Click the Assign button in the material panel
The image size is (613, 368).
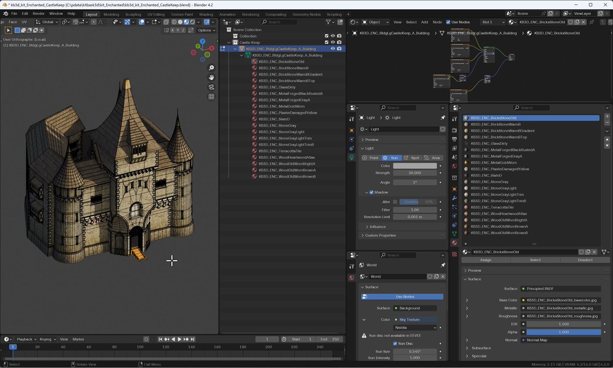click(485, 260)
